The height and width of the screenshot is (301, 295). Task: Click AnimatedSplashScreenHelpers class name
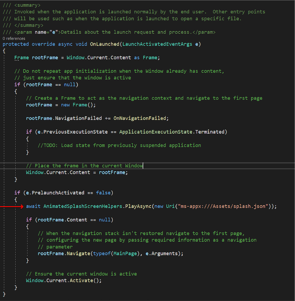83,206
